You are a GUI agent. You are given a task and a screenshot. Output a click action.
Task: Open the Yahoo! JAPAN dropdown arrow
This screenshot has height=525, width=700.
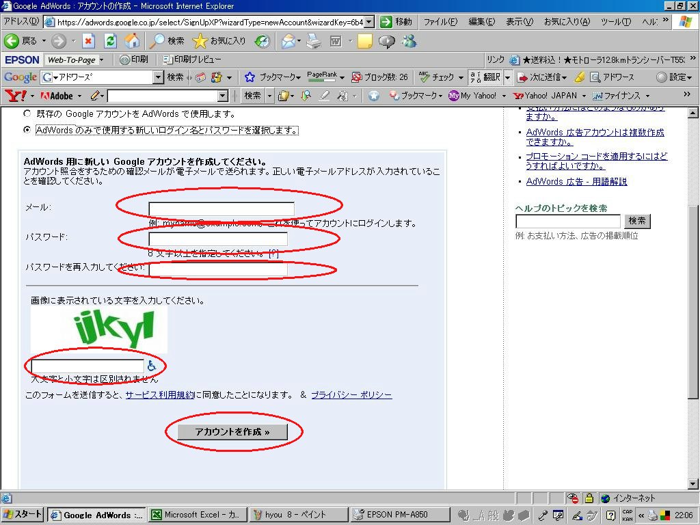(x=584, y=96)
